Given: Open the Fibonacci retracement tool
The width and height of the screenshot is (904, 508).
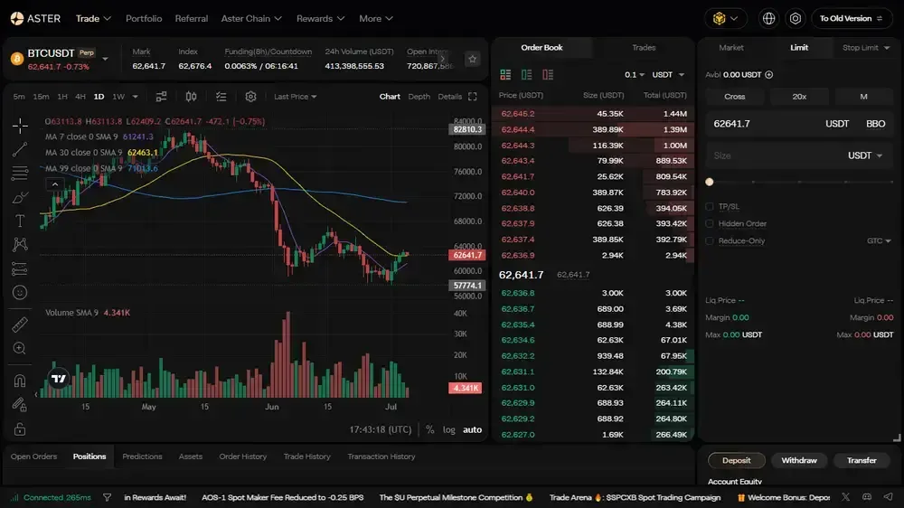Looking at the screenshot, I should tap(20, 173).
